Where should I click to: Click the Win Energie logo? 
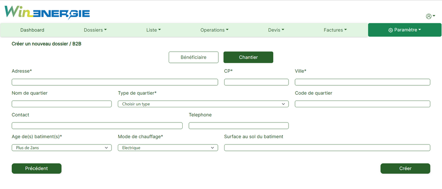(x=47, y=13)
